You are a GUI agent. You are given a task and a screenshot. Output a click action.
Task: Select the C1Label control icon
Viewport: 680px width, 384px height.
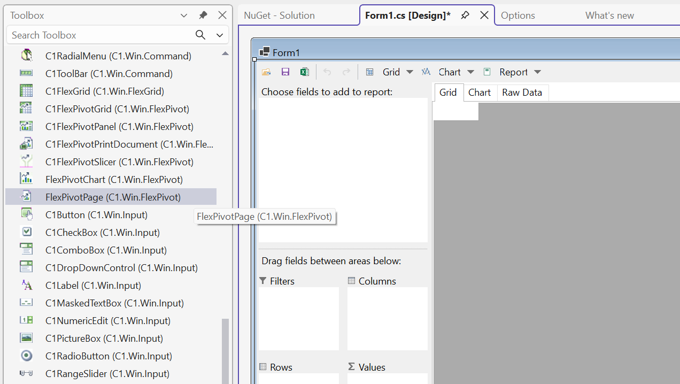(x=26, y=285)
